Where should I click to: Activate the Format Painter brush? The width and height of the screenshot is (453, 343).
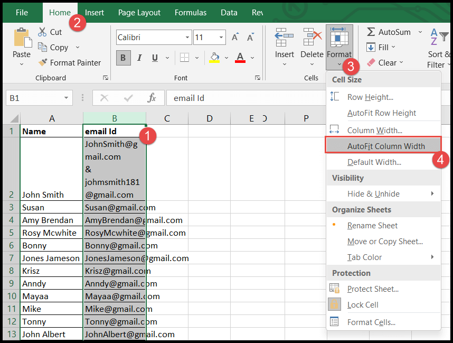[43, 62]
